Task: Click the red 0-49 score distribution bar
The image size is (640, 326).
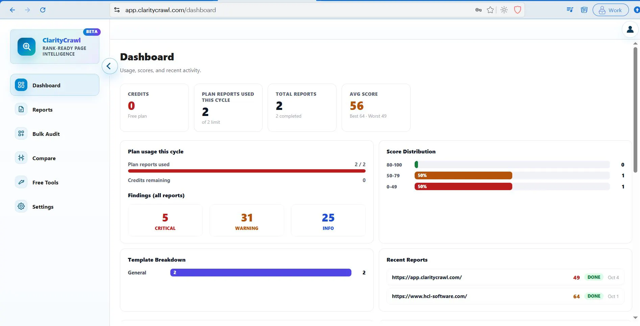Action: pos(463,186)
